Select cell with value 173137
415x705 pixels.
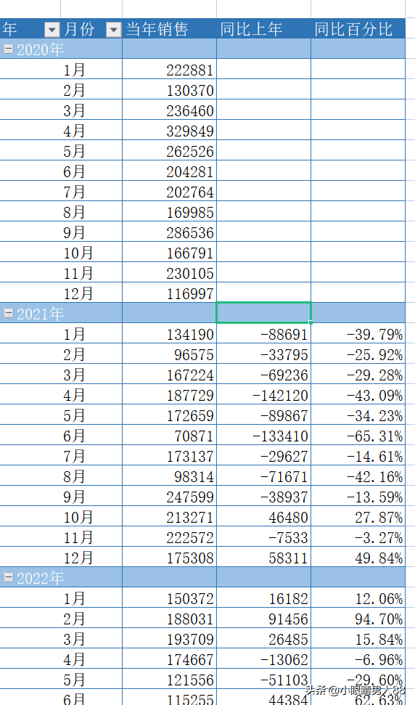[x=169, y=456]
